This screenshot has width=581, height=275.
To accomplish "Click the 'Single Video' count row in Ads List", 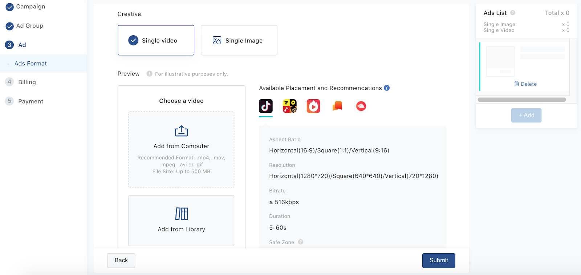I will pyautogui.click(x=526, y=30).
